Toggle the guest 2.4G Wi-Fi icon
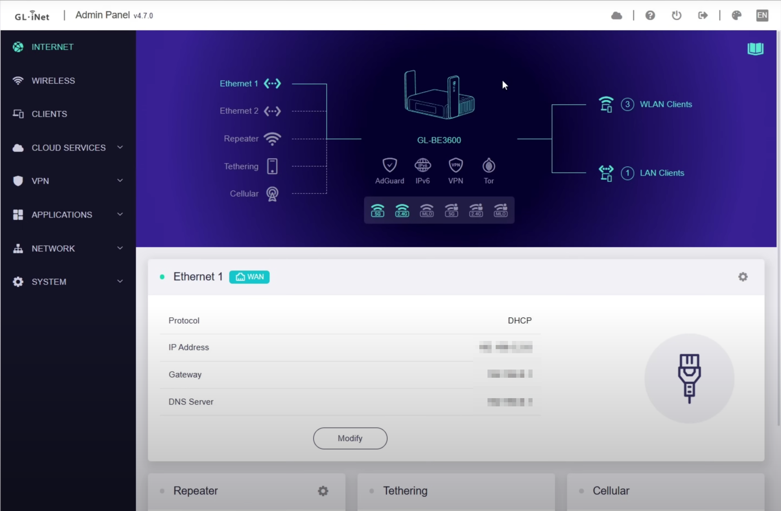 476,211
